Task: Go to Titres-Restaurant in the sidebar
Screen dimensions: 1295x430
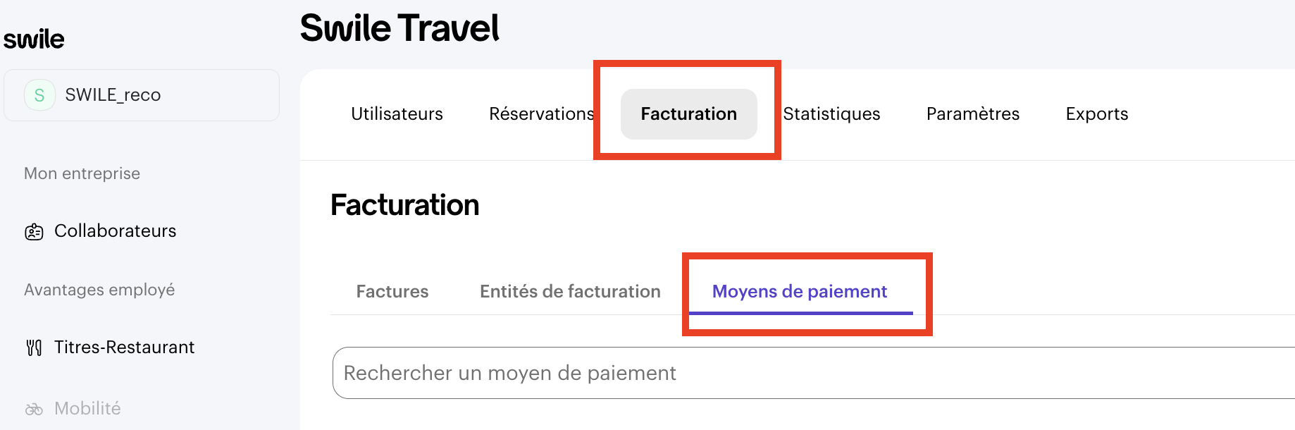Action: pyautogui.click(x=124, y=348)
